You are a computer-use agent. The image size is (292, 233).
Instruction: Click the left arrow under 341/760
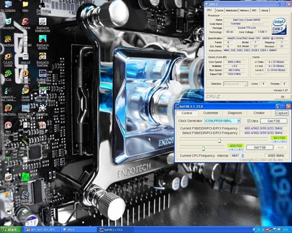[275, 142]
